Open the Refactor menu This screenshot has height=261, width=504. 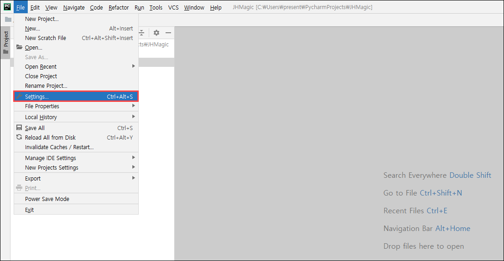tap(119, 7)
